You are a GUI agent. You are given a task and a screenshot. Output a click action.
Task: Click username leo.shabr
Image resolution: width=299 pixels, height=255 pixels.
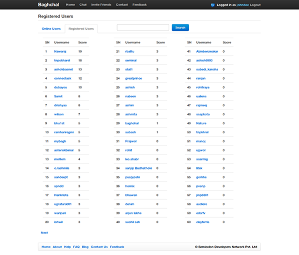132,159
